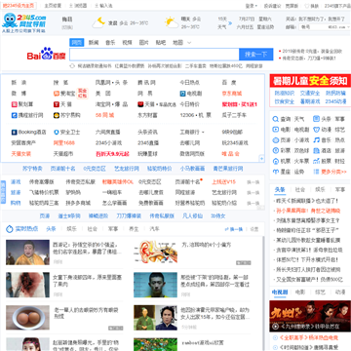Open the 2345小游戏 link
Viewport: 351px width, 351px height.
pyautogui.click(x=108, y=143)
